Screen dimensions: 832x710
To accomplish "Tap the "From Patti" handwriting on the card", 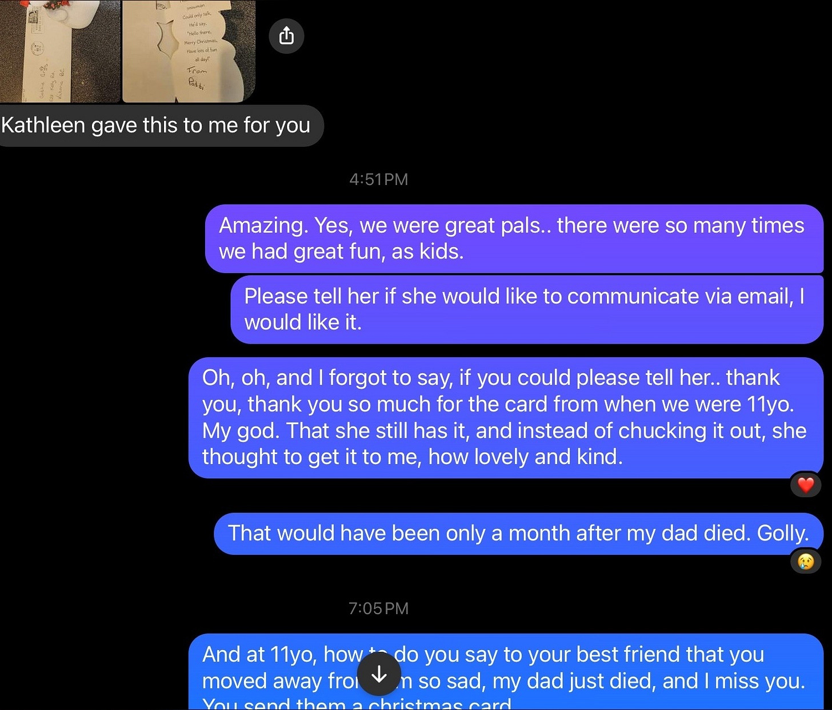I will [x=197, y=78].
